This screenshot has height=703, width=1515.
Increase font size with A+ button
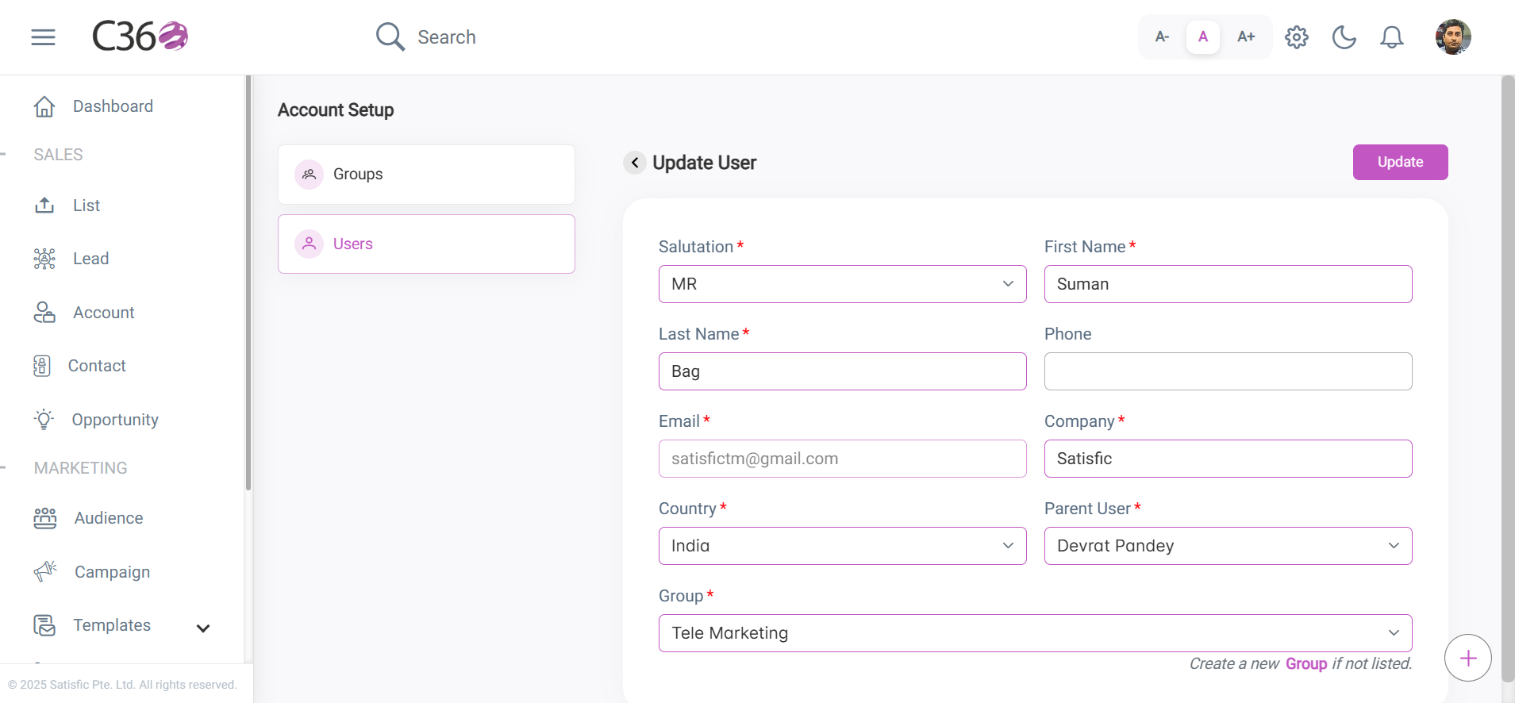tap(1246, 36)
